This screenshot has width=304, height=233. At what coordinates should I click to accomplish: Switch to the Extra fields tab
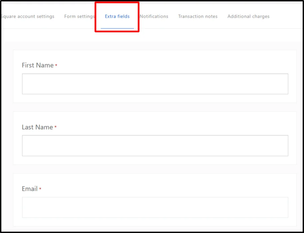(x=117, y=16)
